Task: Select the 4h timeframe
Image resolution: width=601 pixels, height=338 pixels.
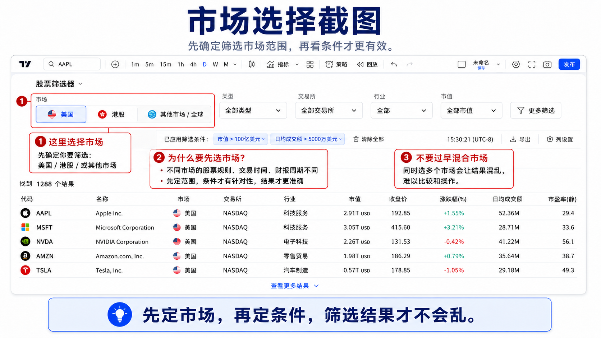Action: tap(193, 64)
